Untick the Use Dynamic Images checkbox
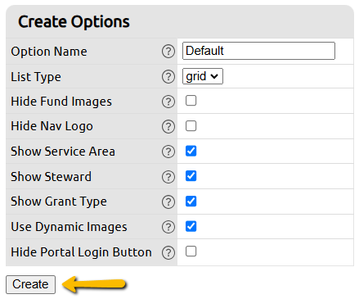This screenshot has width=359, height=299. tap(191, 226)
